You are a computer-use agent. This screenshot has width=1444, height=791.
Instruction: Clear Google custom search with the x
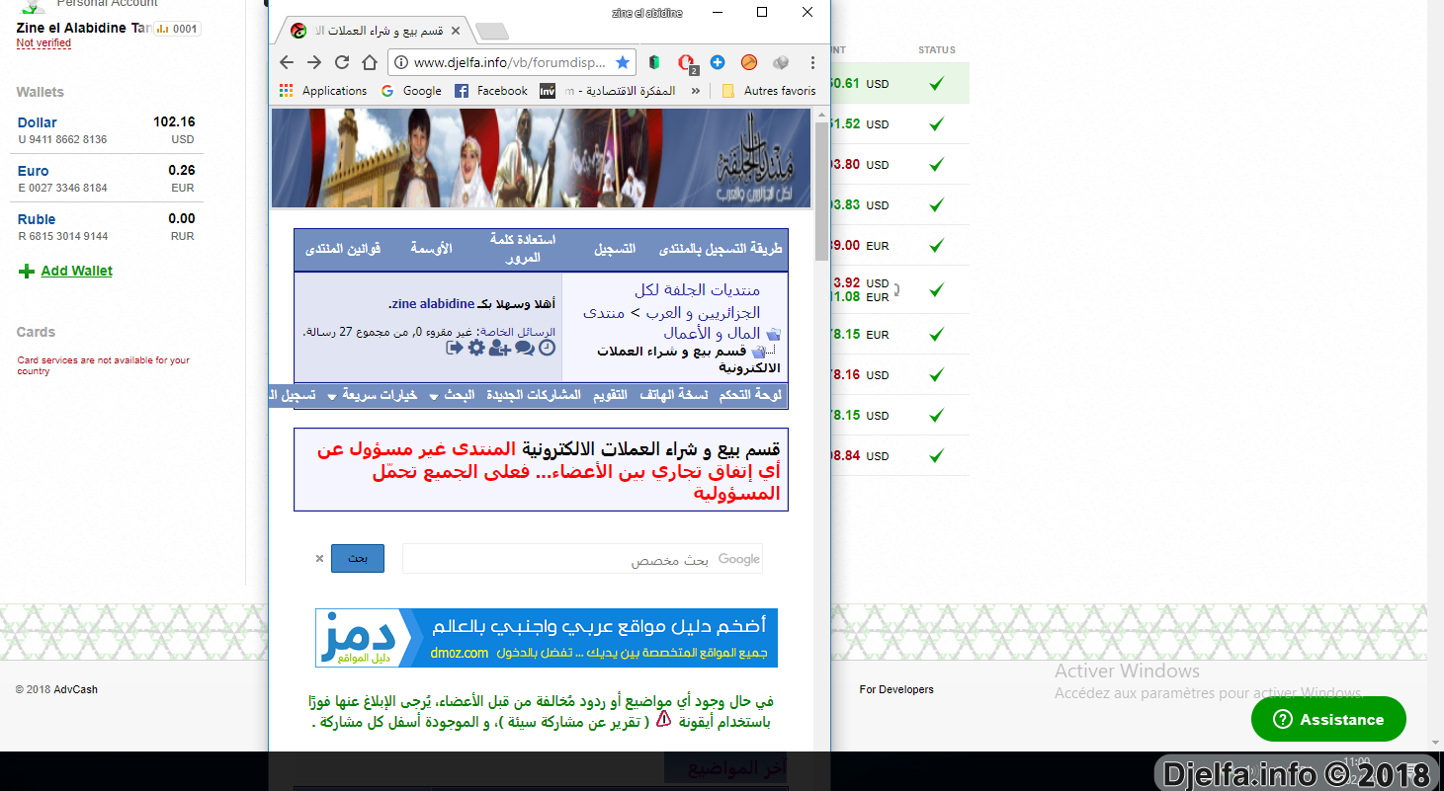click(x=319, y=558)
